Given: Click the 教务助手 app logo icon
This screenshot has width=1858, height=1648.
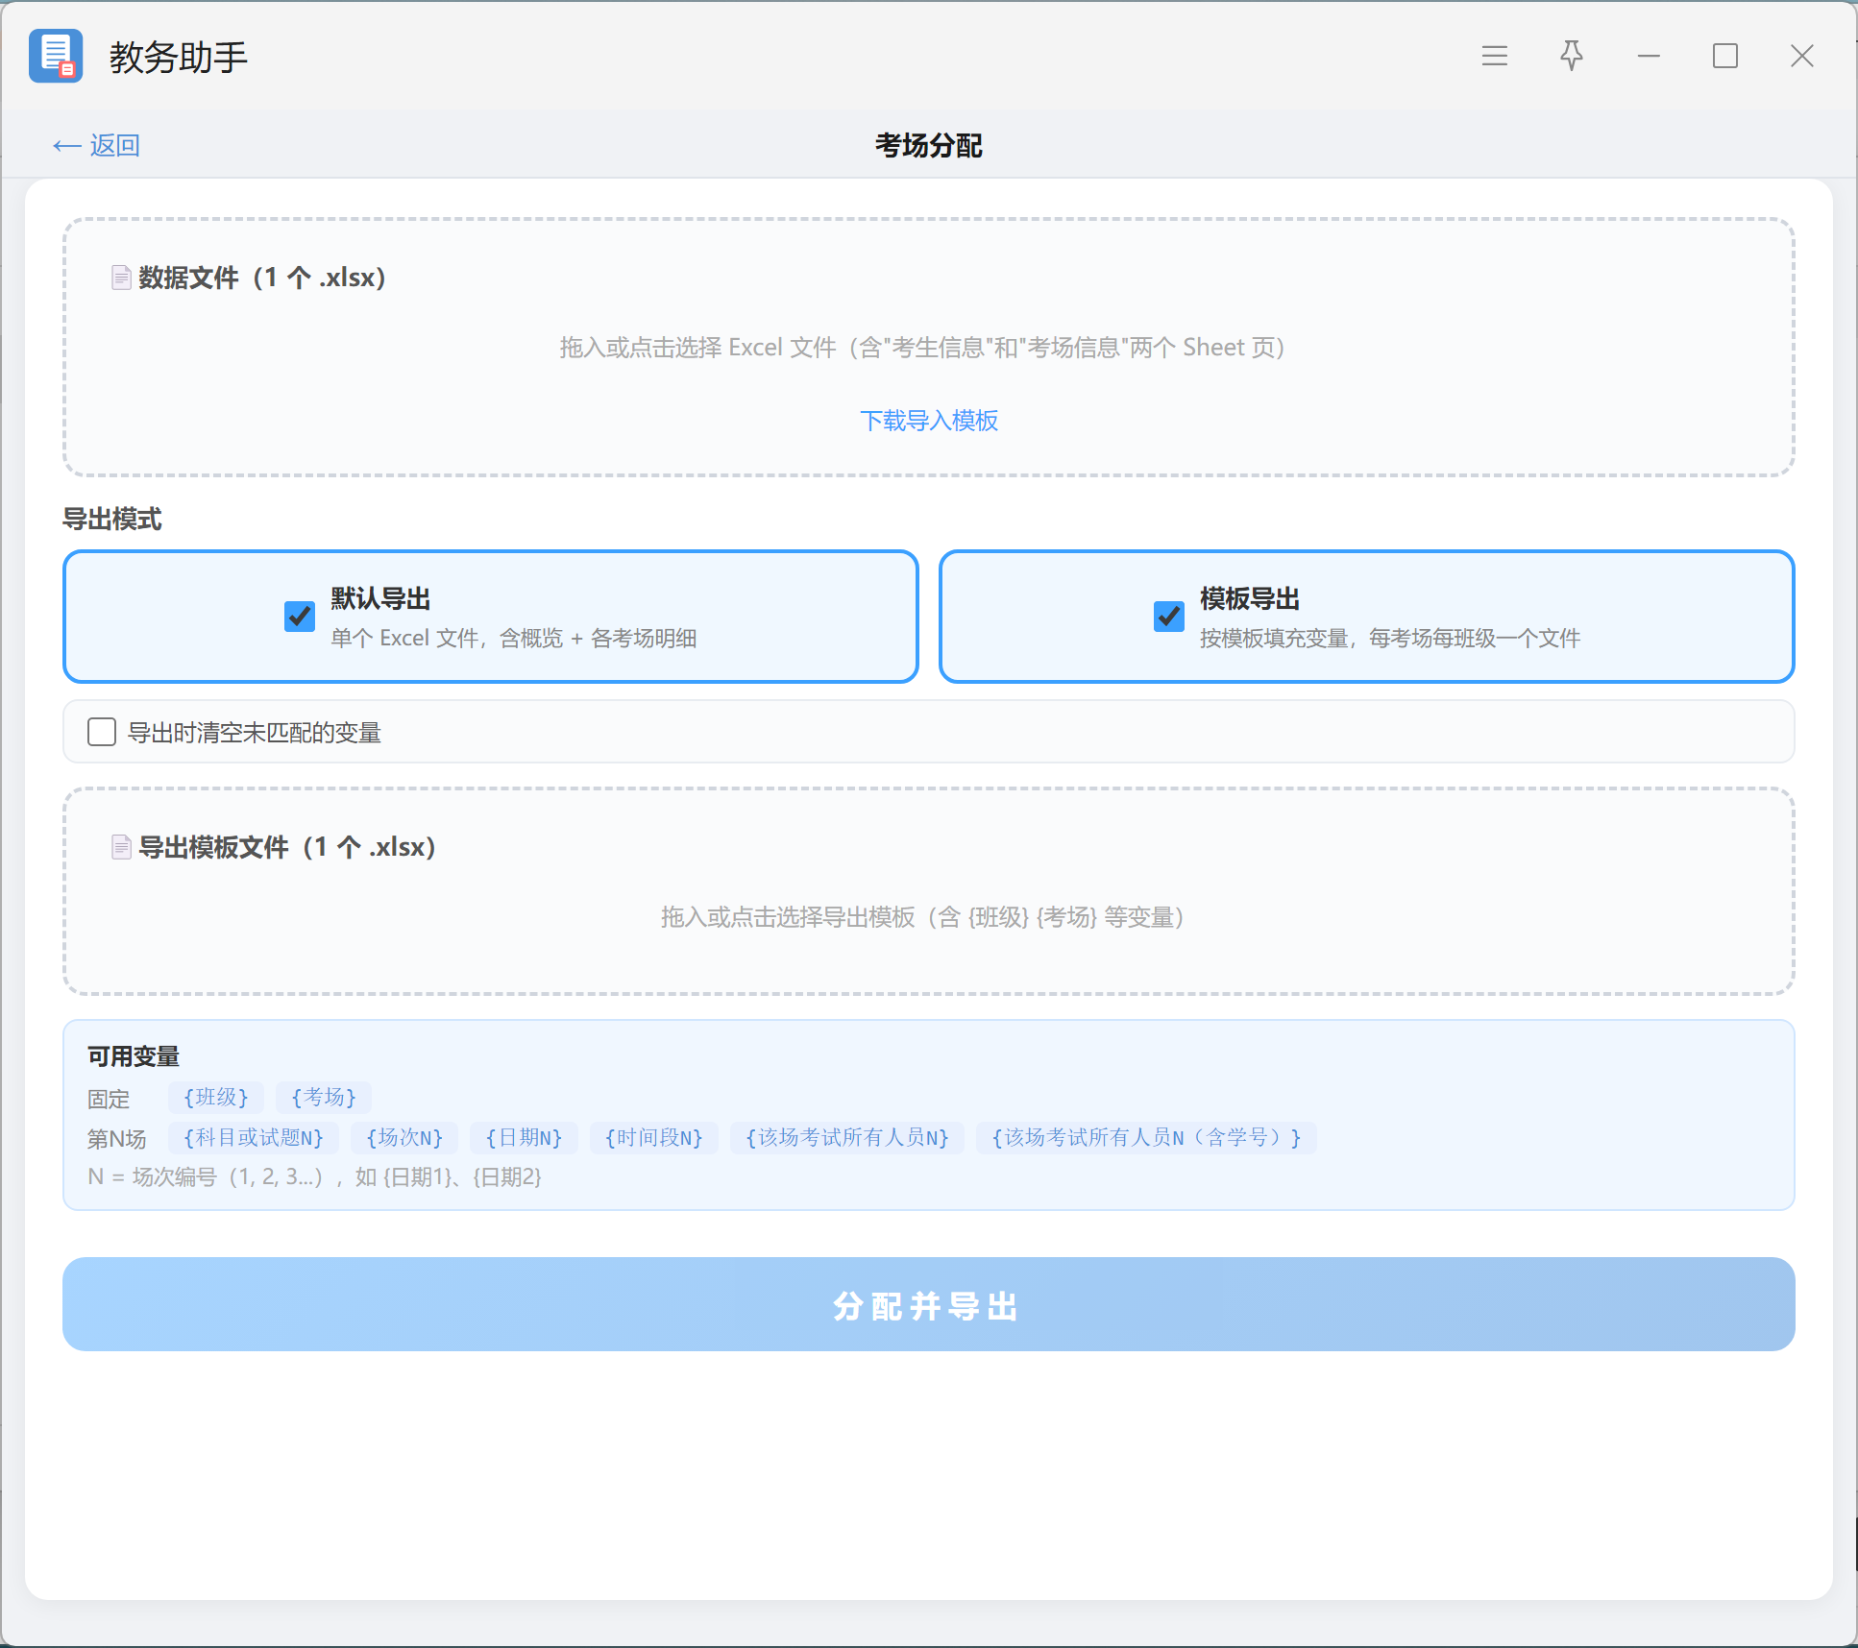Looking at the screenshot, I should [56, 56].
